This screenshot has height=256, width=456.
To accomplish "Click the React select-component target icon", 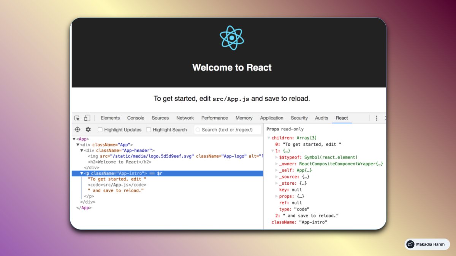I will click(78, 129).
